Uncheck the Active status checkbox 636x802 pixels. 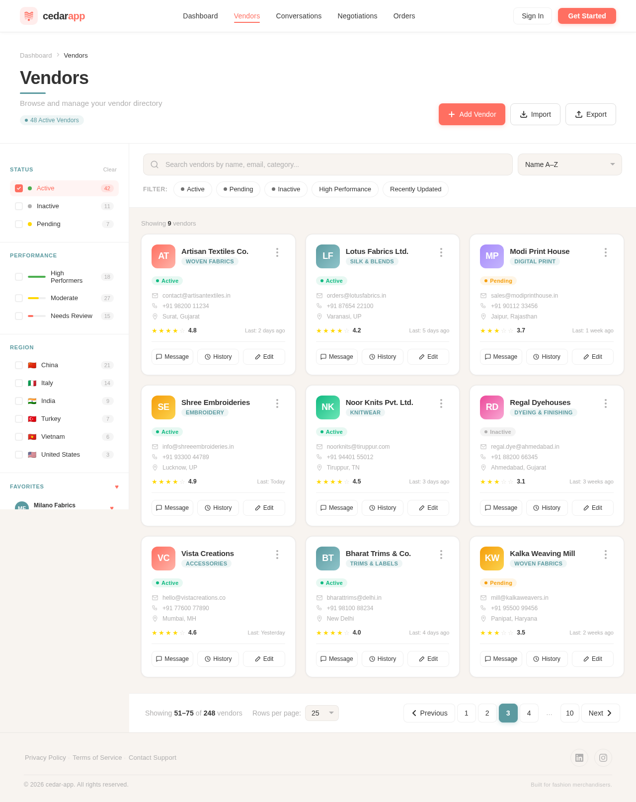19,188
